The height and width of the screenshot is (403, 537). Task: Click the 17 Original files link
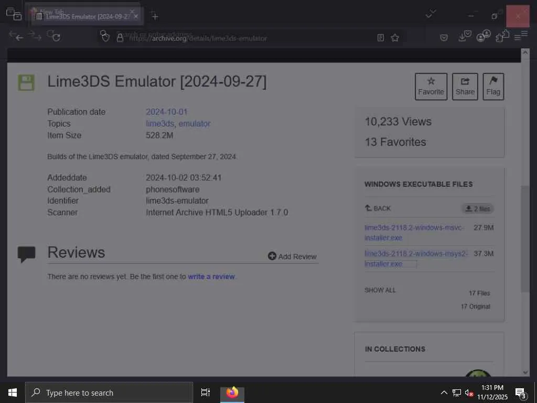pos(475,306)
